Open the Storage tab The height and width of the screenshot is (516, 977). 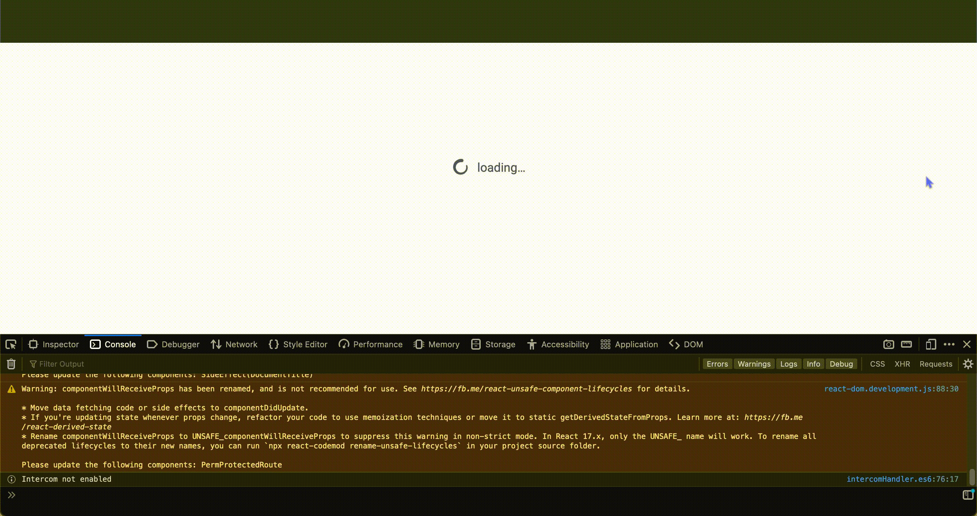tap(493, 344)
